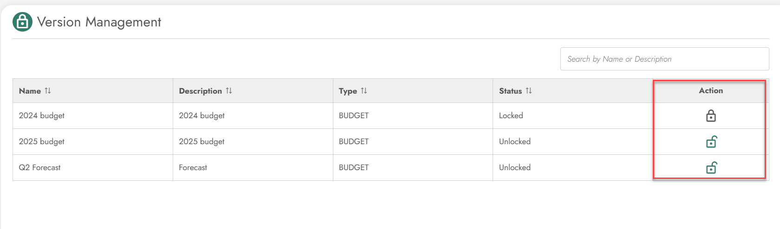
Task: Sort by Description column arrows
Action: click(229, 91)
